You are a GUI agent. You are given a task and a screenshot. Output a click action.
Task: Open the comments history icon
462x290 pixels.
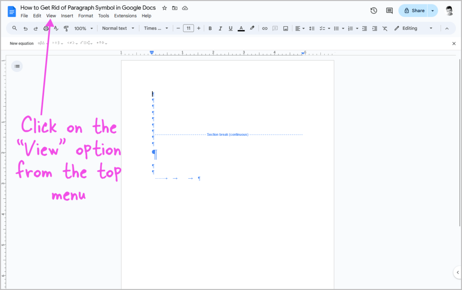pyautogui.click(x=389, y=10)
